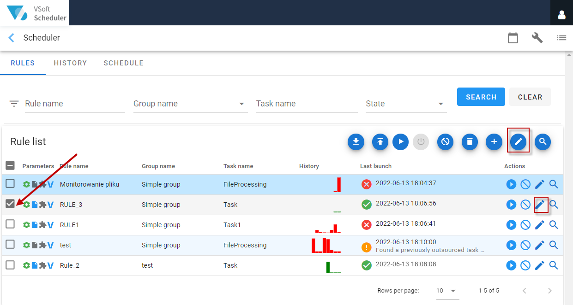Screen dimensions: 573x305
Task: Run the Monitorowanie pliku rule
Action: 511,184
